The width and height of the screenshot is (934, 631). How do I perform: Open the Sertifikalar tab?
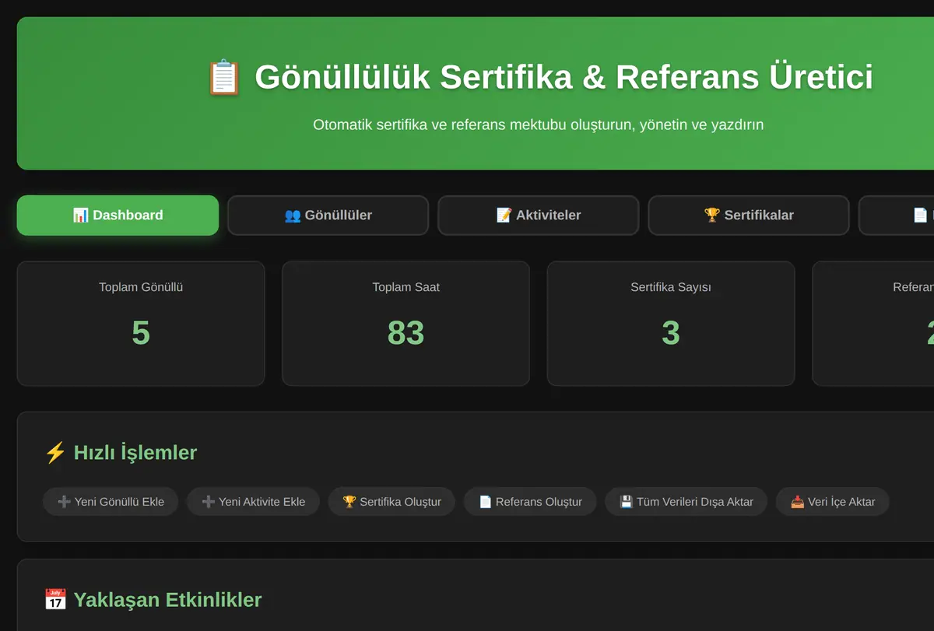[748, 215]
